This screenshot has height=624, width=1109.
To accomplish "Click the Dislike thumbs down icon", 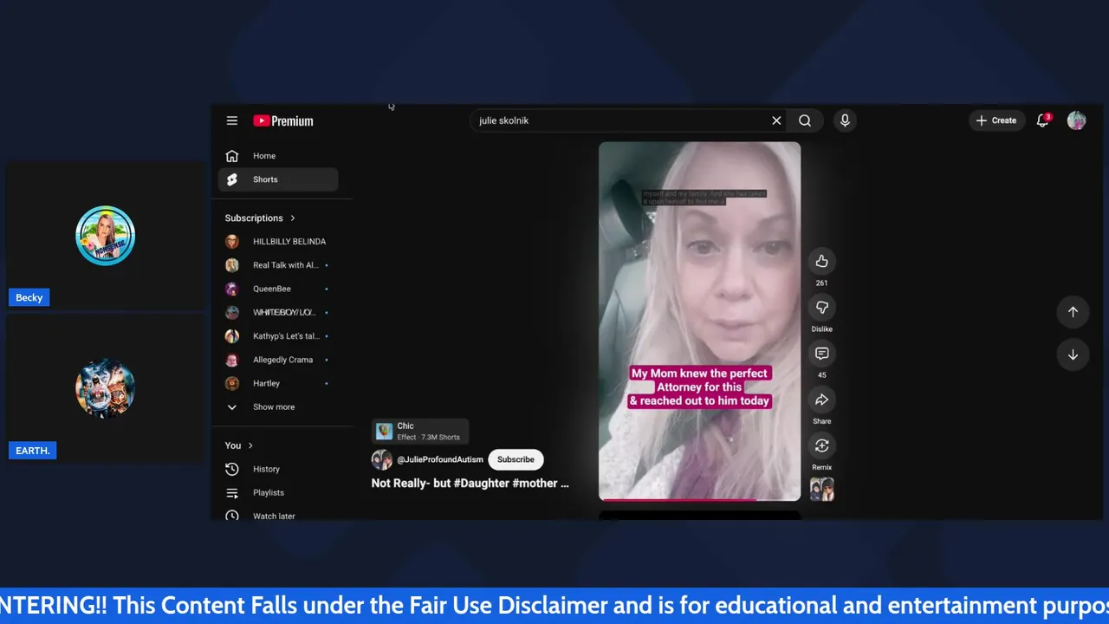I will pyautogui.click(x=821, y=307).
